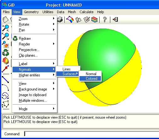Click the printer icon in toolbar

[60, 19]
